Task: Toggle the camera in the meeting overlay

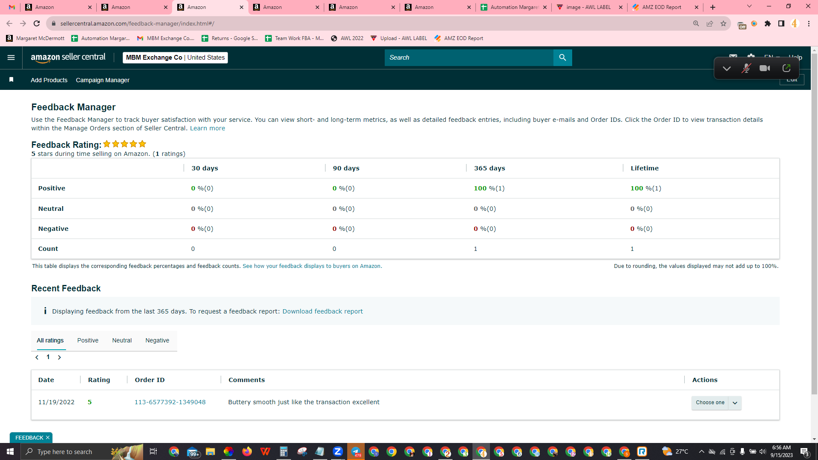Action: click(x=765, y=68)
